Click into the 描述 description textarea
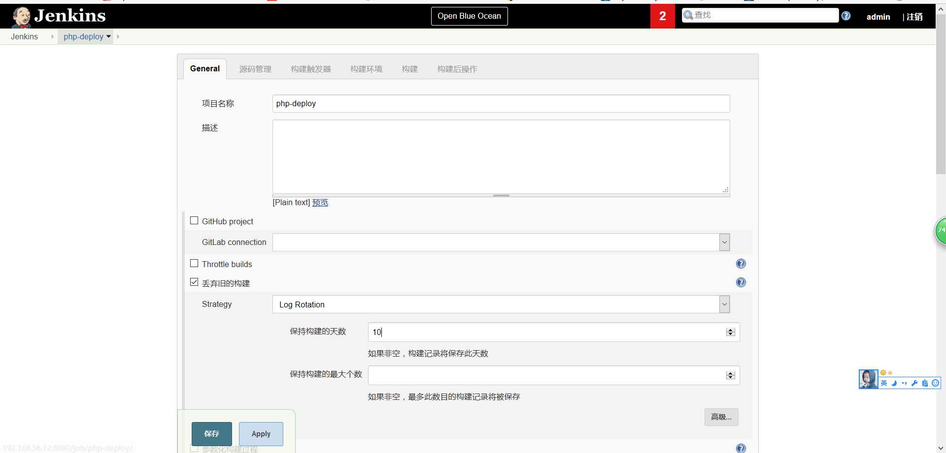The width and height of the screenshot is (946, 453). [501, 156]
